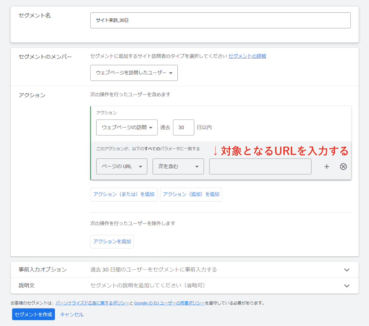369x326 pixels.
Task: Click the 次の操作を行ったユーザーを除外します text
Action: [x=133, y=223]
